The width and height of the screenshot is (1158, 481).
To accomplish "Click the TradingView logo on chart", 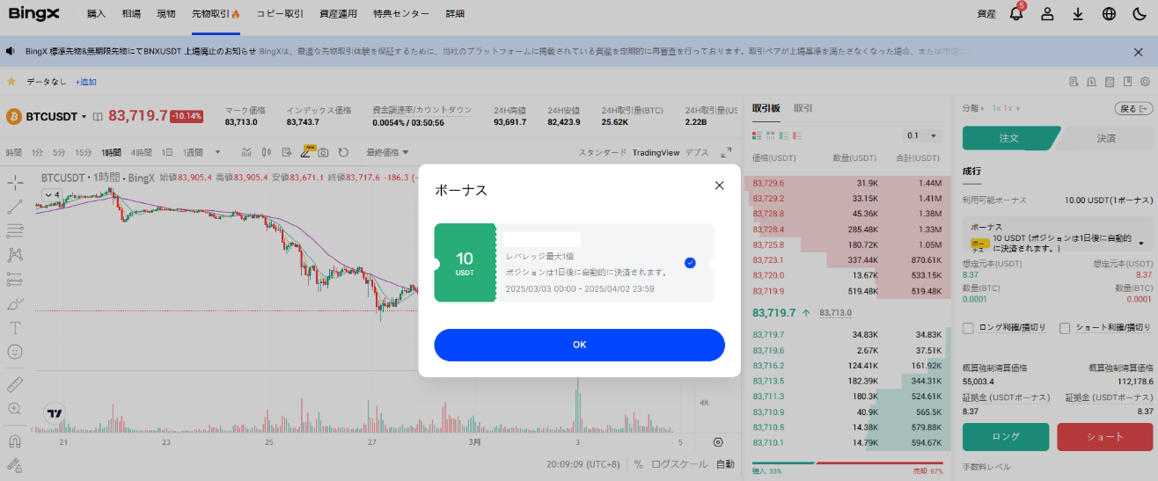I will coord(55,412).
